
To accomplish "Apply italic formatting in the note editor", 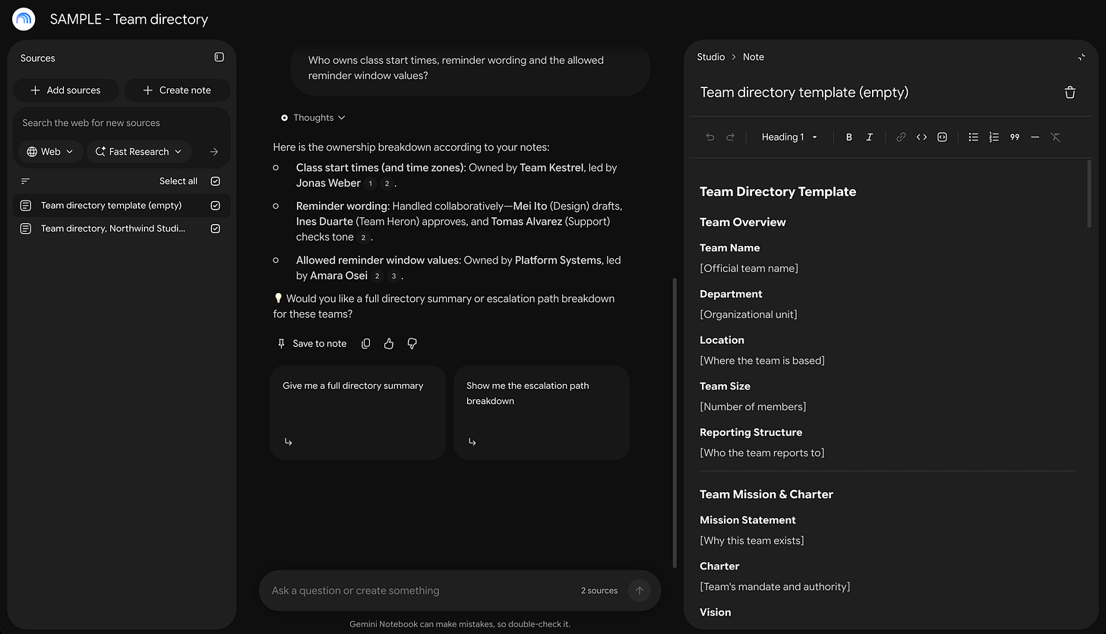I will pyautogui.click(x=870, y=137).
